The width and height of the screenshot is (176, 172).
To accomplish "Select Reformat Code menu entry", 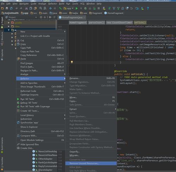I will pos(41,91).
